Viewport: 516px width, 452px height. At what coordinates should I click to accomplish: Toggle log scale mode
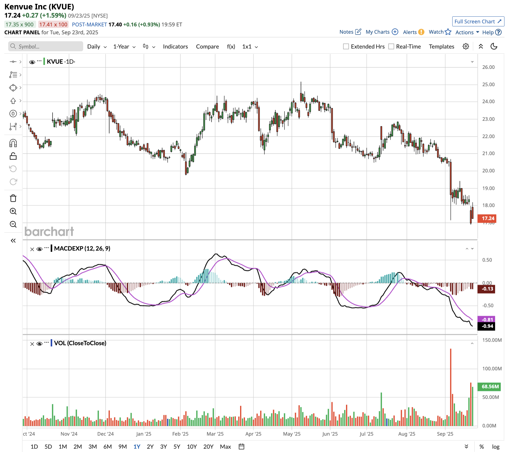[x=496, y=447]
